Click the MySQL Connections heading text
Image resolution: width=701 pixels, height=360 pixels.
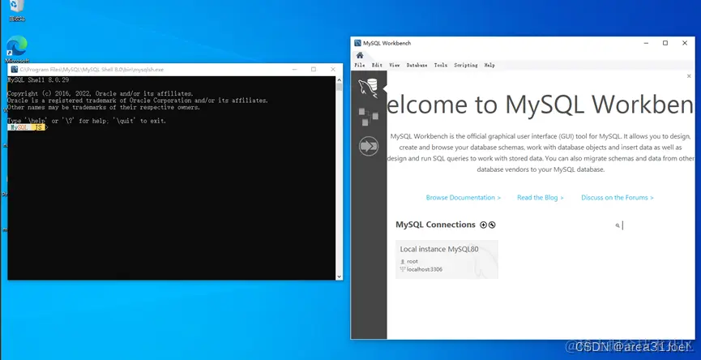point(435,225)
